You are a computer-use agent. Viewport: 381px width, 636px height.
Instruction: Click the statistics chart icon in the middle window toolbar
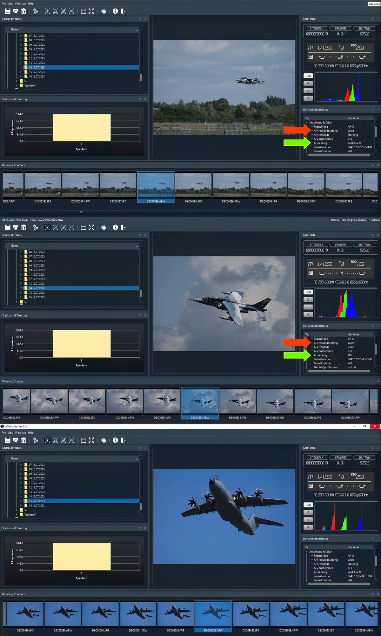coord(103,227)
